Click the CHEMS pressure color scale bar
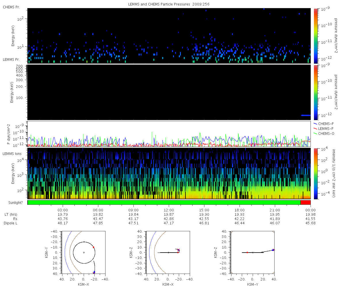The height and width of the screenshot is (288, 345). pyautogui.click(x=315, y=36)
